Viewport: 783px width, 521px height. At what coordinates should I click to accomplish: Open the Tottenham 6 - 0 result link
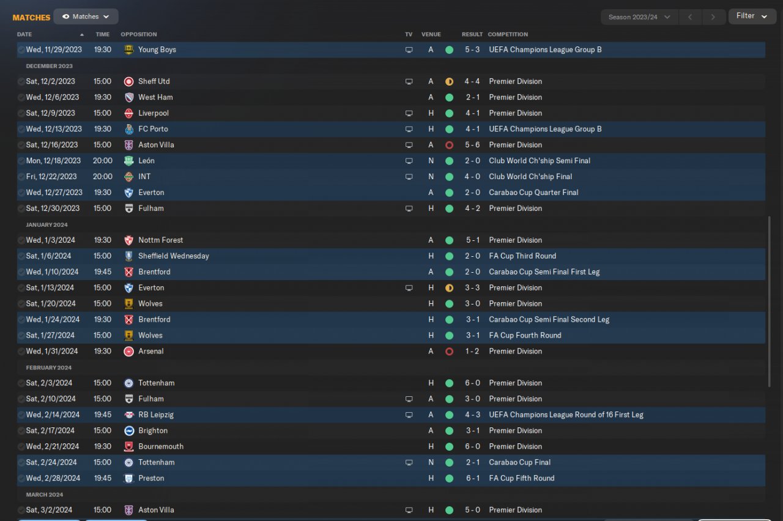(472, 383)
